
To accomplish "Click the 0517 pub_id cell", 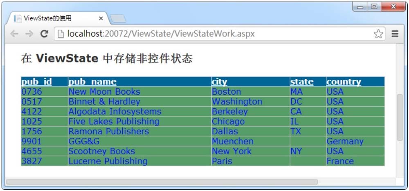I will pyautogui.click(x=44, y=102).
